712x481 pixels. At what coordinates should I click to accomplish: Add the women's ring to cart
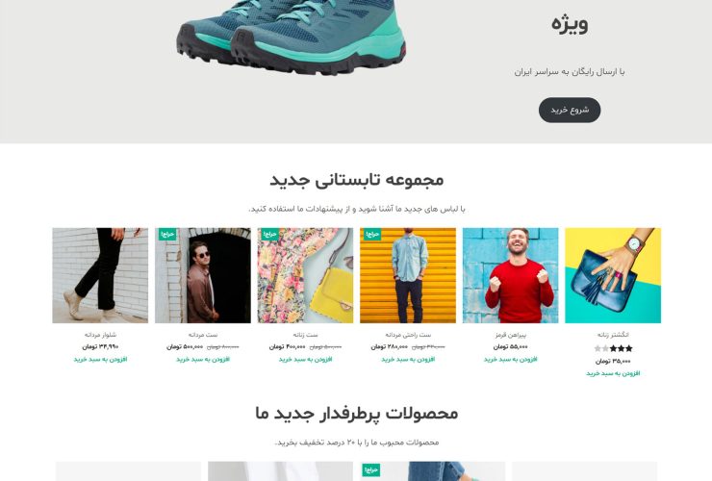pos(613,373)
